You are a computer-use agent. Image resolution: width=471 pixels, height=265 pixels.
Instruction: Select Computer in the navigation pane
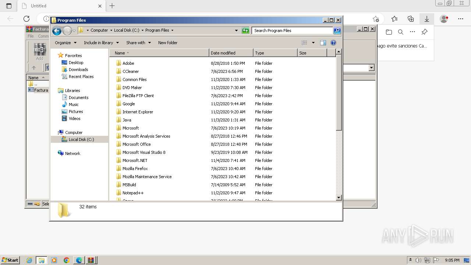74,132
